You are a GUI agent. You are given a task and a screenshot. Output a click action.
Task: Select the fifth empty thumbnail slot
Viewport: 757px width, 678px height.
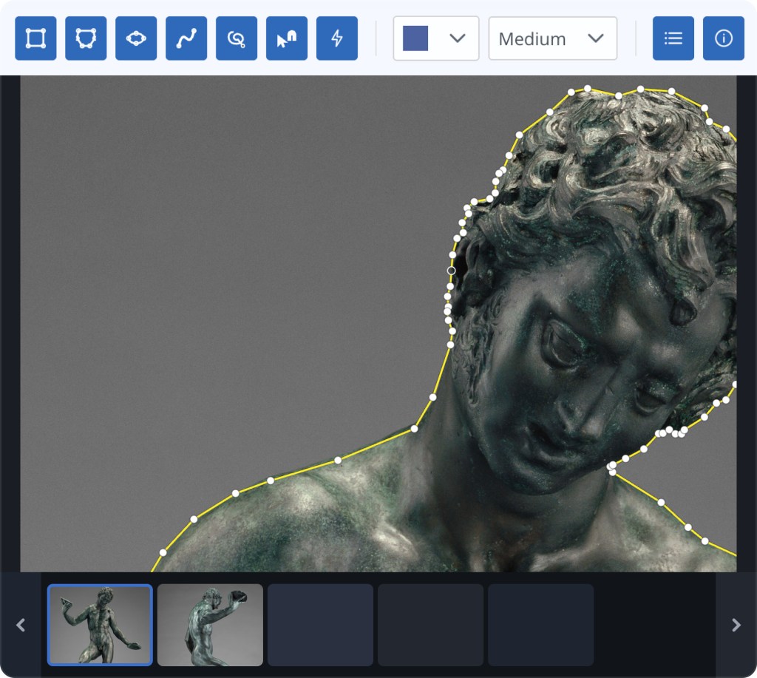coord(540,625)
